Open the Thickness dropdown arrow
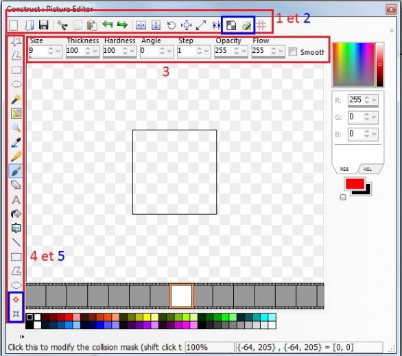 point(95,51)
